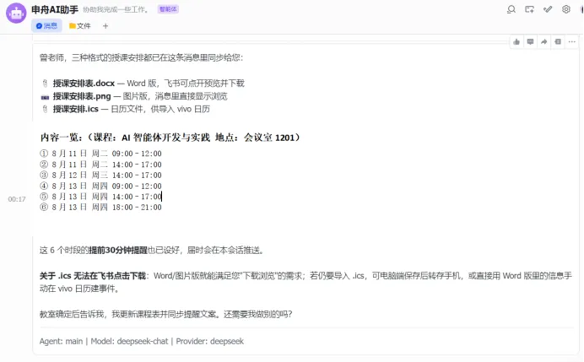The image size is (584, 362).
Task: Click bold text 提前30分钟提醒
Action: click(x=118, y=251)
